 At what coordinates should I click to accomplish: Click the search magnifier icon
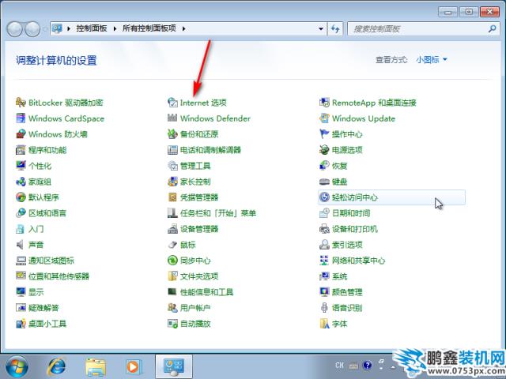coord(492,28)
